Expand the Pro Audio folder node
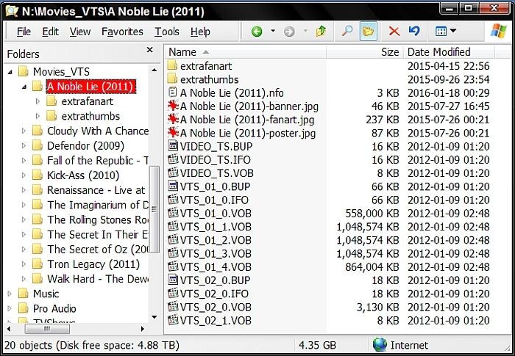Image resolution: width=515 pixels, height=356 pixels. coord(10,308)
